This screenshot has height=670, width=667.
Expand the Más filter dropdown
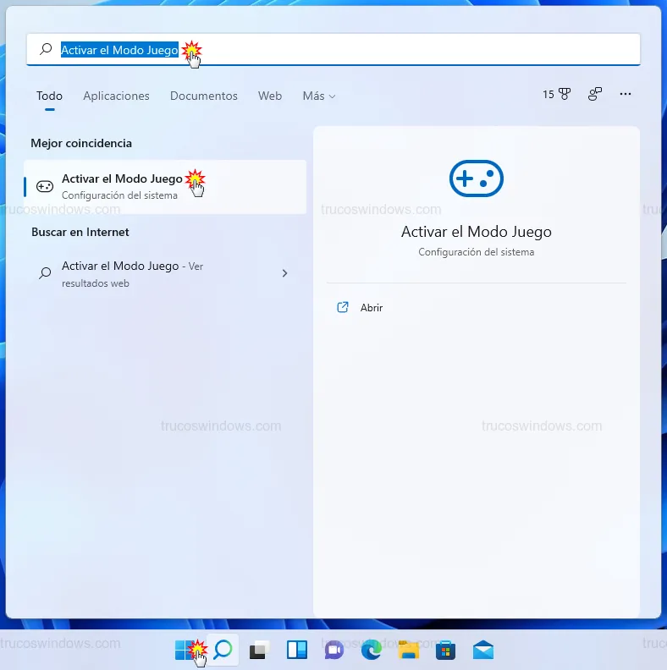point(318,96)
